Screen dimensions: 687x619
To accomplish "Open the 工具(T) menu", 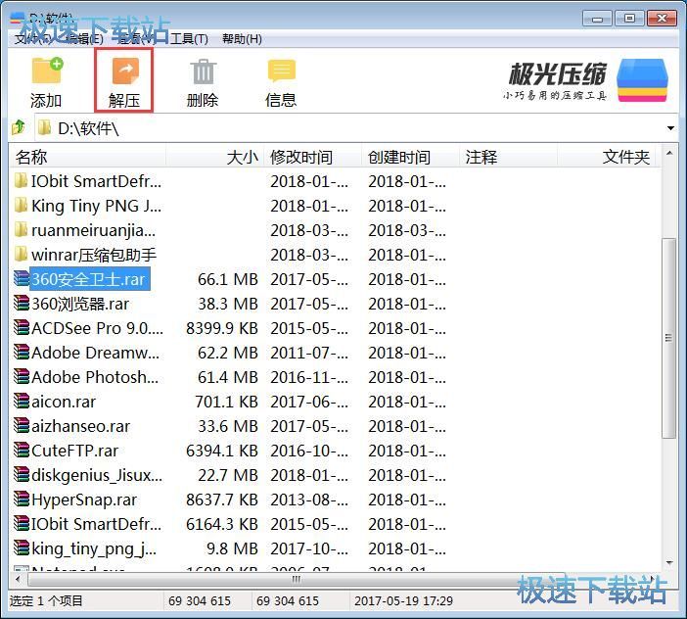I will 189,39.
